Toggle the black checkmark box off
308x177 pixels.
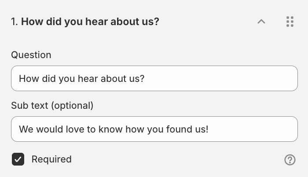click(x=18, y=159)
